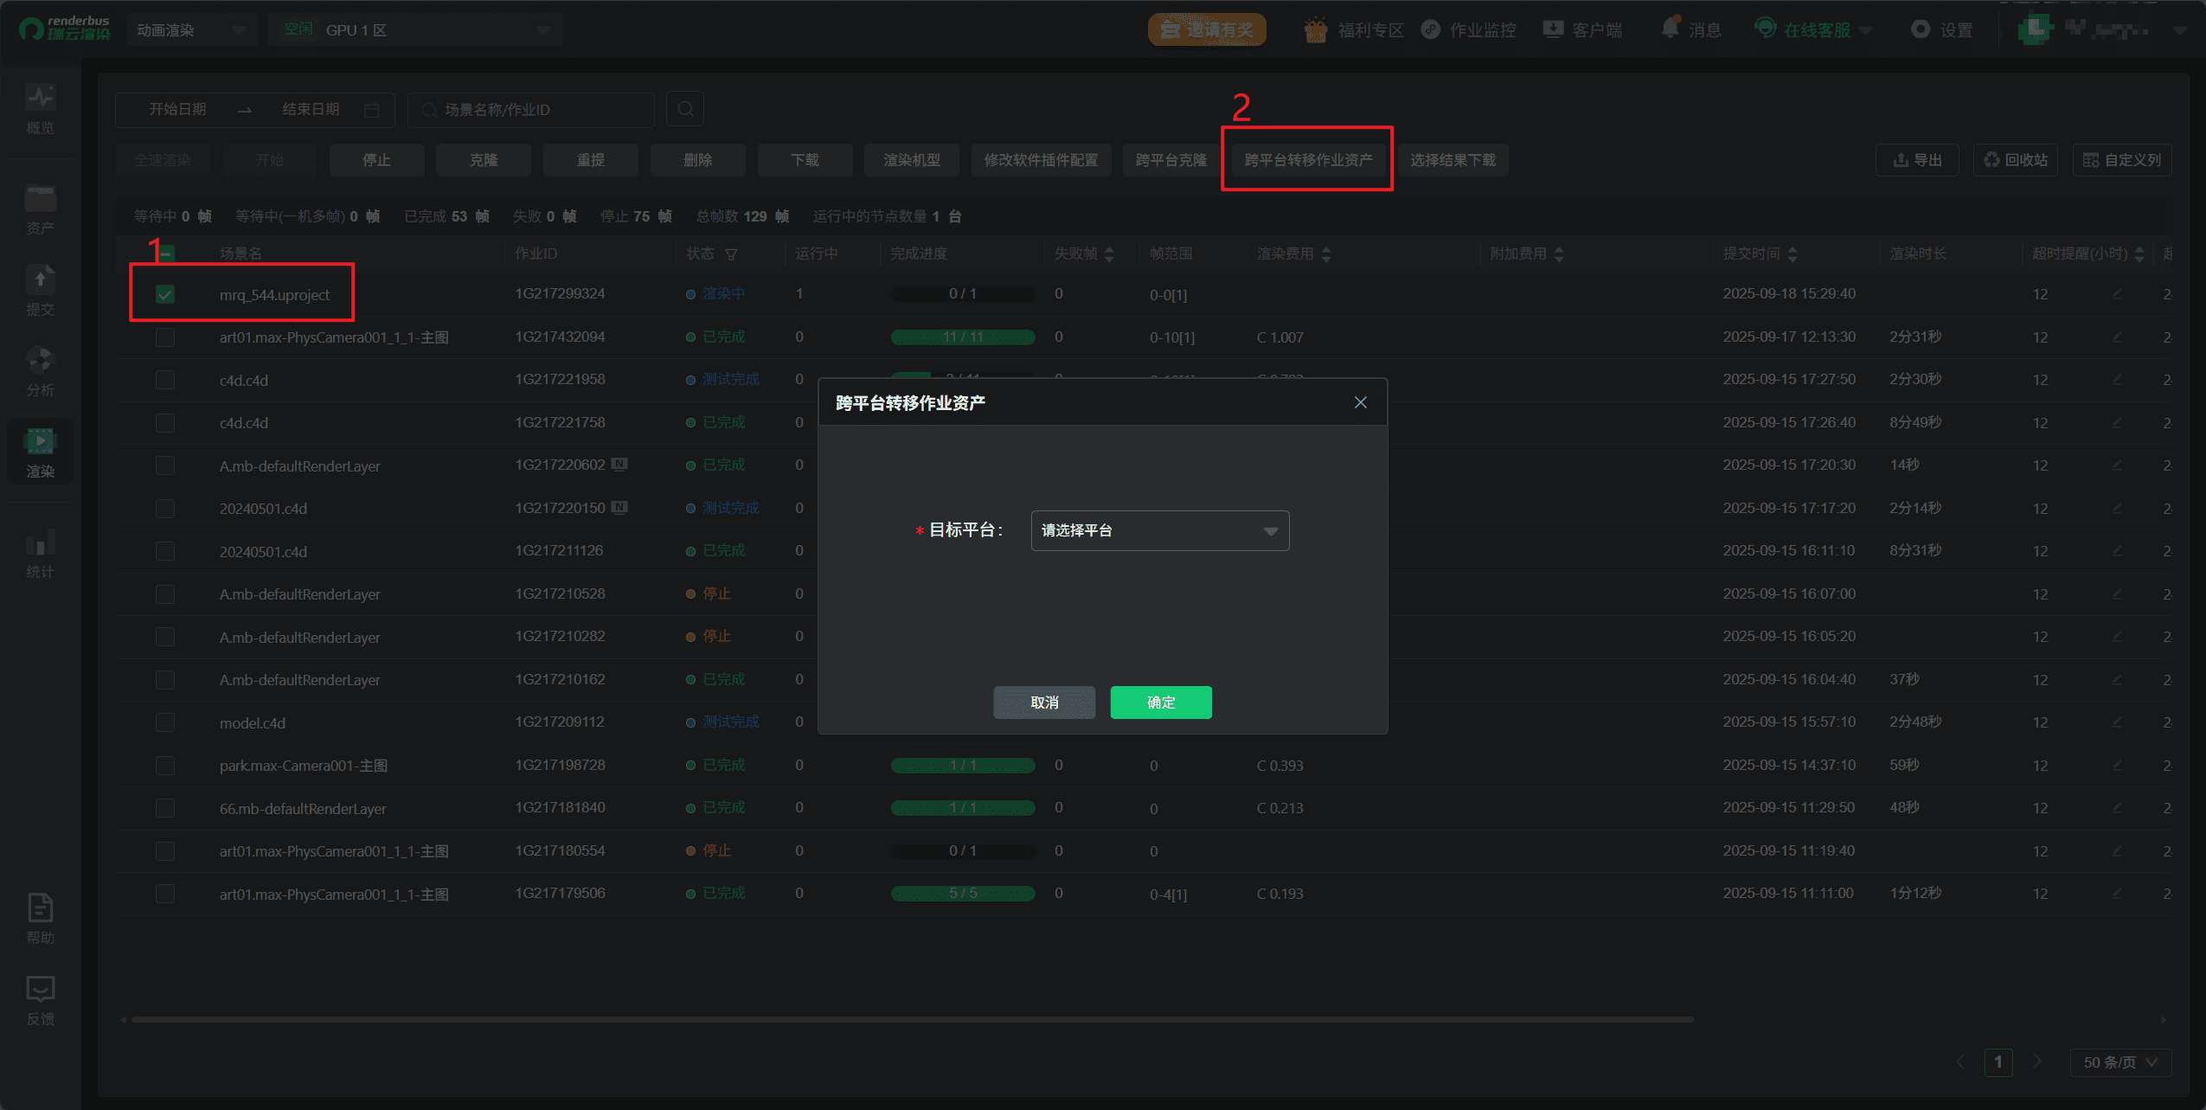Click the 客户端 download icon

coord(1554,29)
